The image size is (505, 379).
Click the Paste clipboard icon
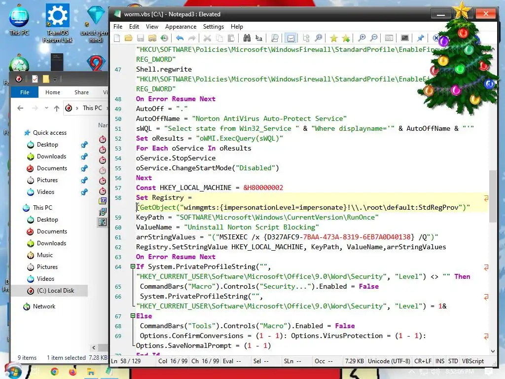[231, 38]
